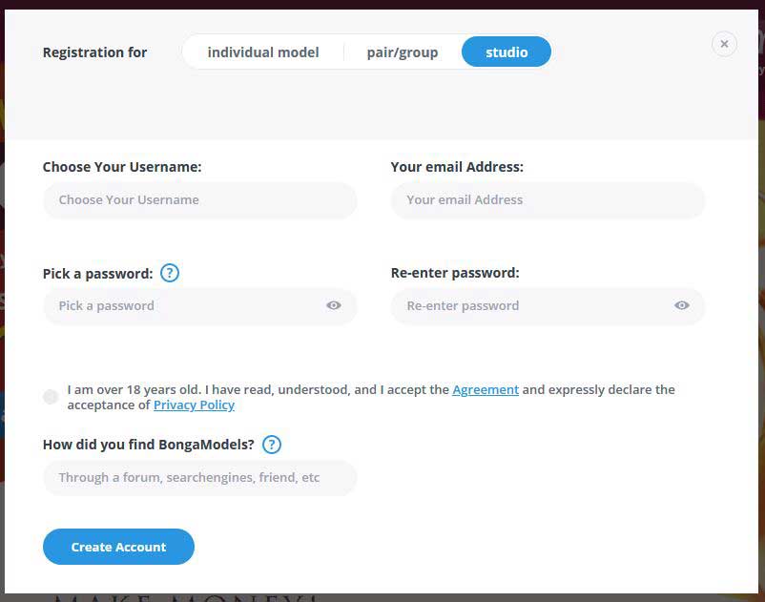Screen dimensions: 765x602
Task: Switch to the individual model registration tab
Action: point(262,52)
